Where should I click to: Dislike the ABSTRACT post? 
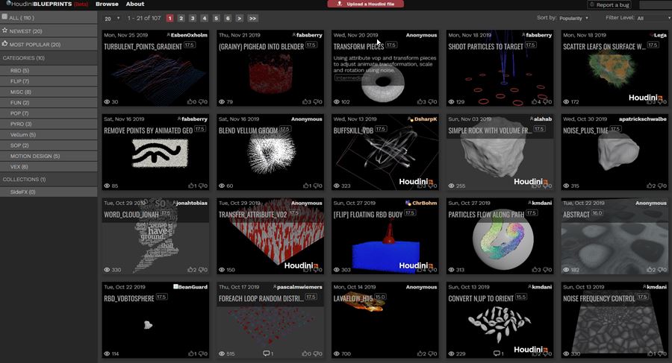pos(662,270)
